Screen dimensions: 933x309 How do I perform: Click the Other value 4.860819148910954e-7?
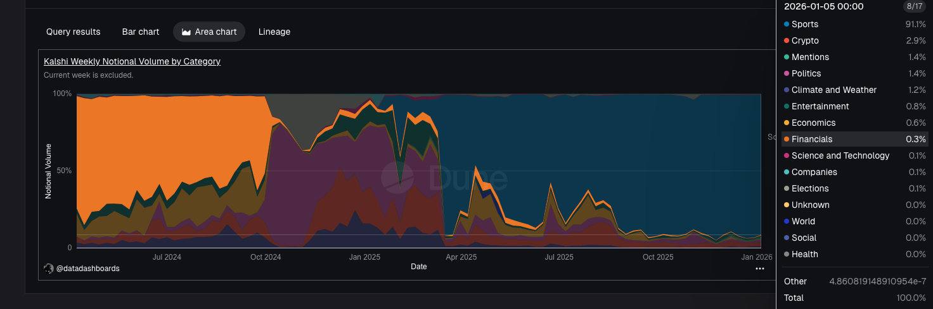878,281
